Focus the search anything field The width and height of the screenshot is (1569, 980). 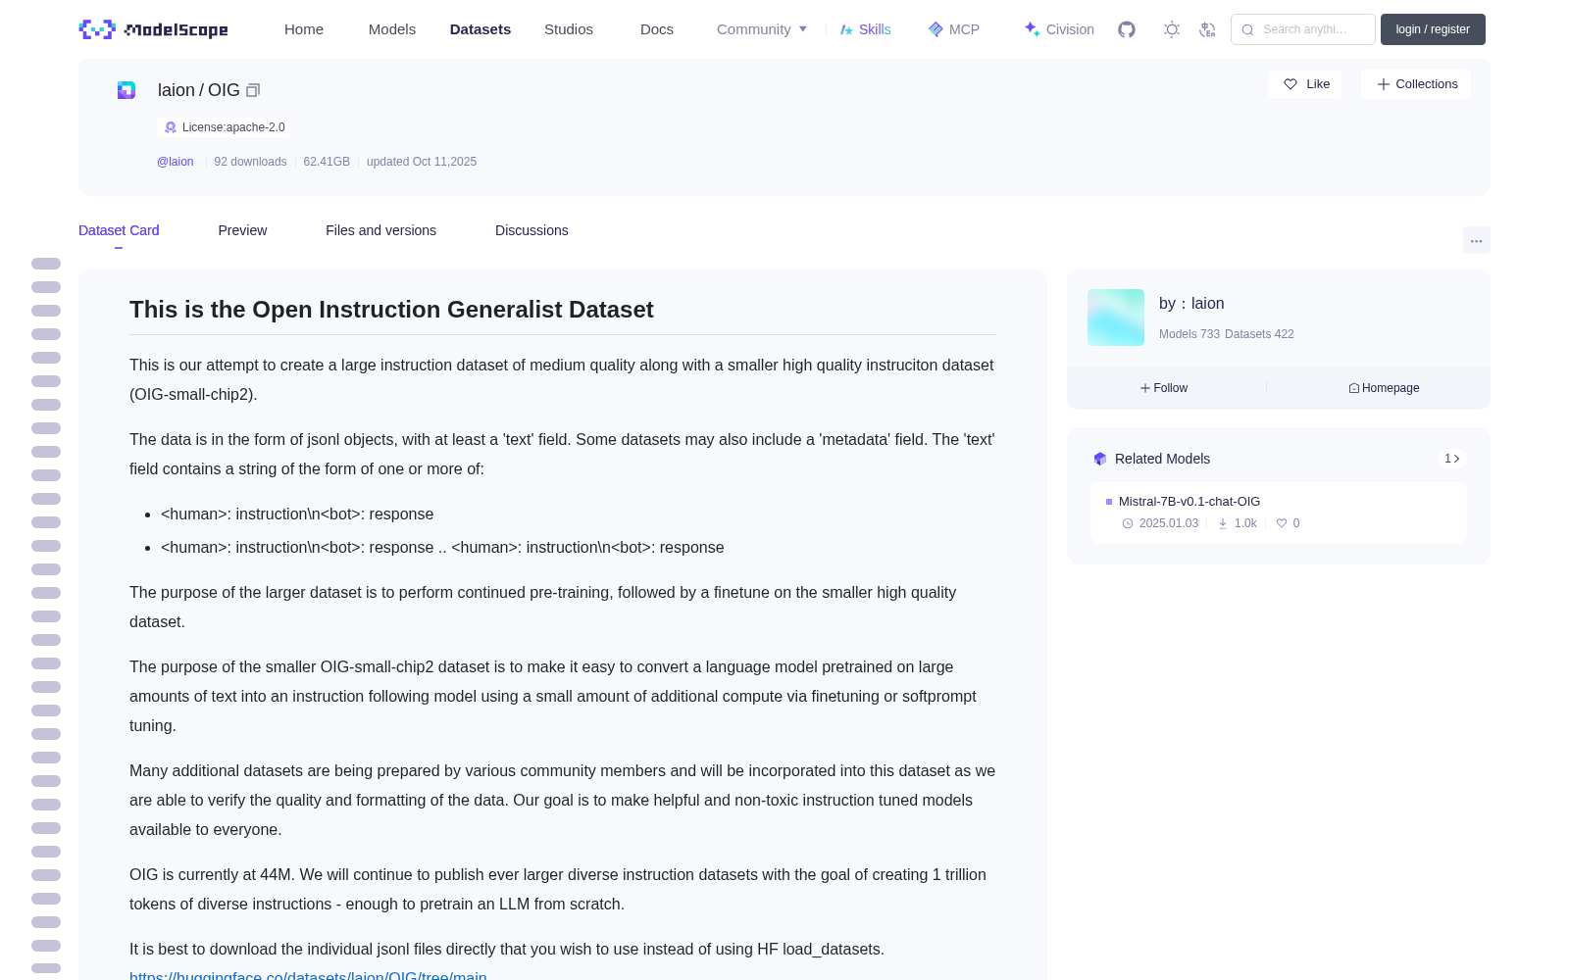click(1303, 29)
